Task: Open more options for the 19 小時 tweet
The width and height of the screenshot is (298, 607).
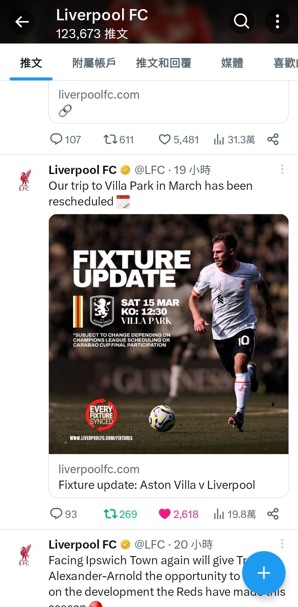Action: [282, 169]
